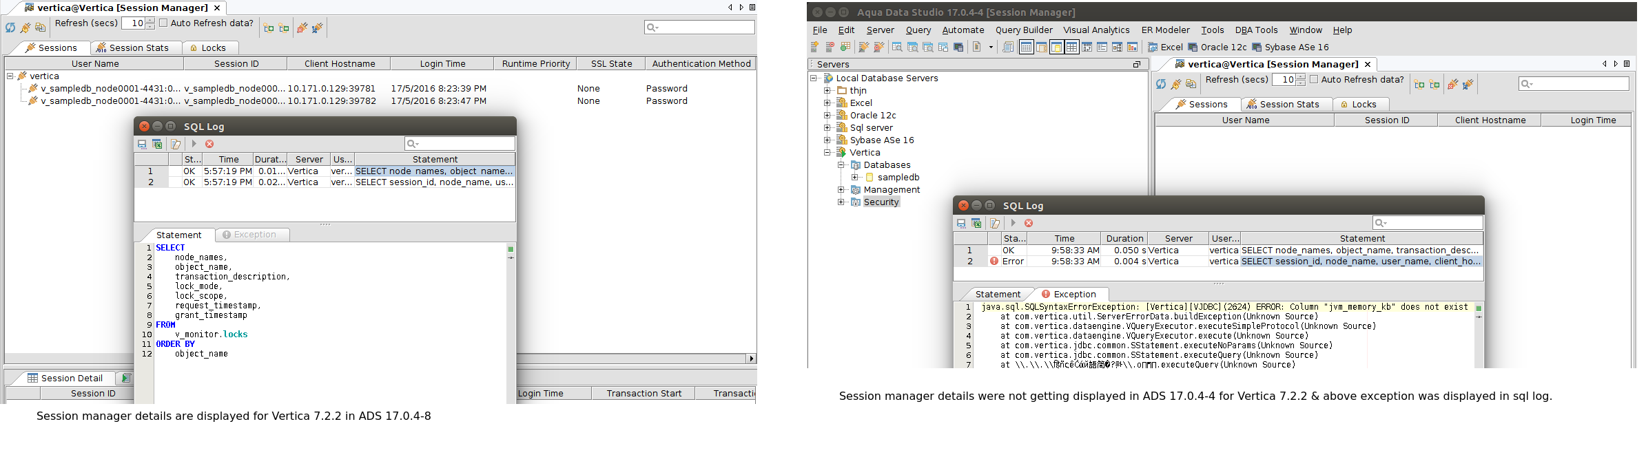Click search field in right Session Manager toolbar
Image resolution: width=1646 pixels, height=468 pixels.
click(x=1574, y=84)
